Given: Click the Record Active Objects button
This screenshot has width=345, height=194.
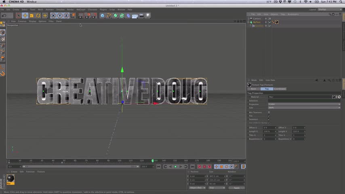Looking at the screenshot, I should pyautogui.click(x=199, y=167).
